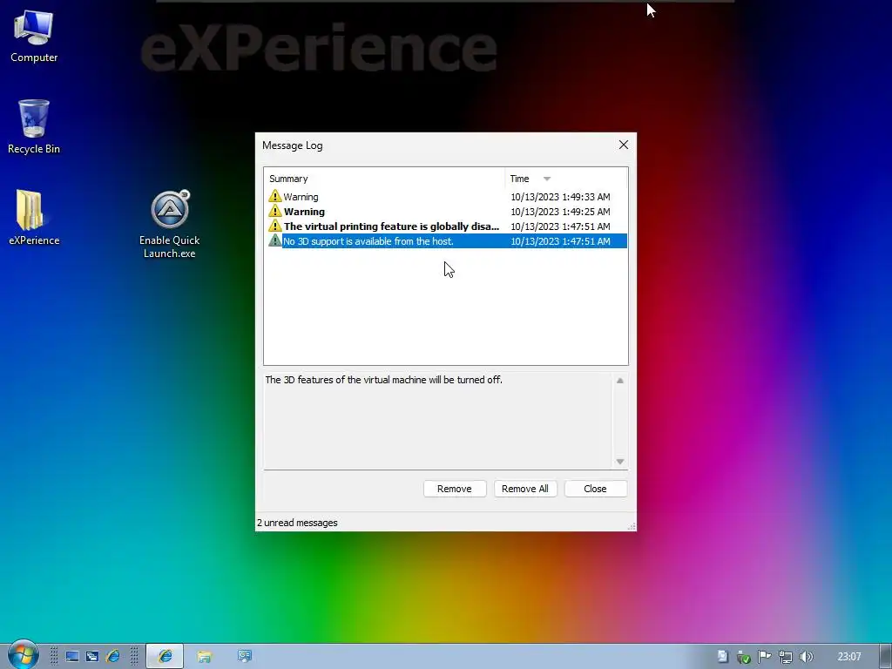This screenshot has height=669, width=892.
Task: Click the Remove button
Action: click(455, 489)
